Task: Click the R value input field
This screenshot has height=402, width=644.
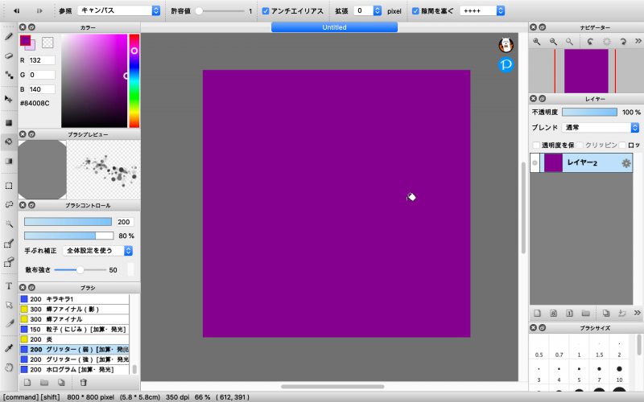Action: [42, 60]
